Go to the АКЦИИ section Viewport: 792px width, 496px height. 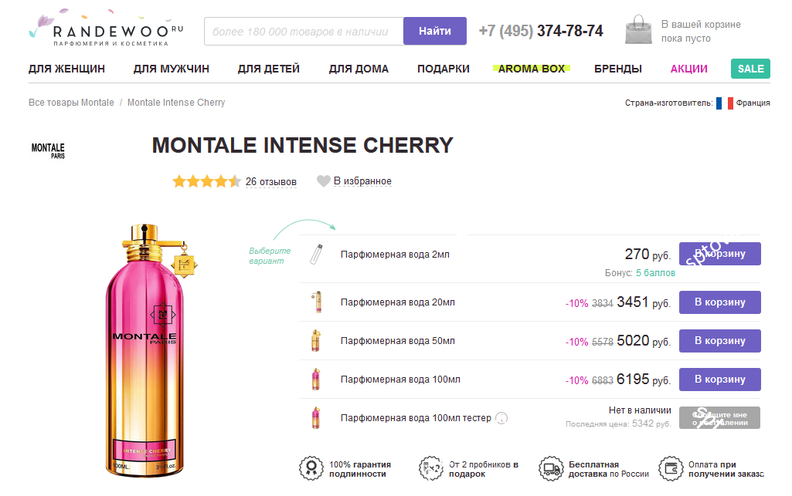[x=689, y=69]
